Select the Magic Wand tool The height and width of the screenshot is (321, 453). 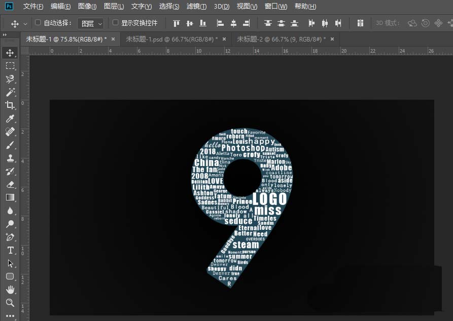coord(10,92)
